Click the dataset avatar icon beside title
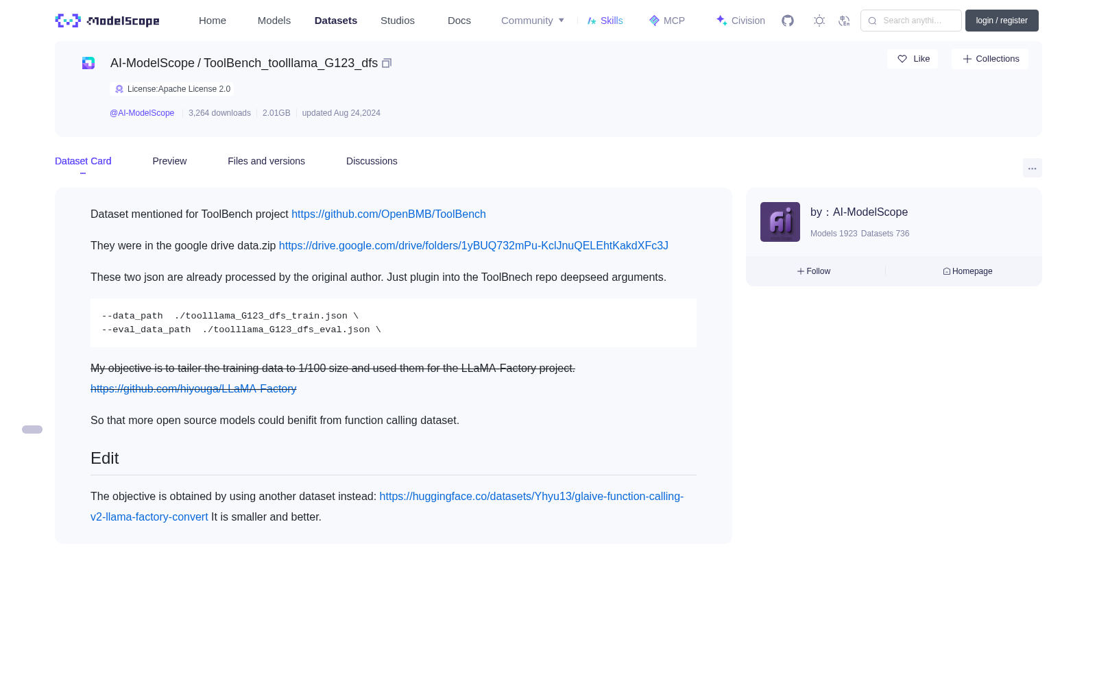This screenshot has width=1097, height=685. coord(88,63)
